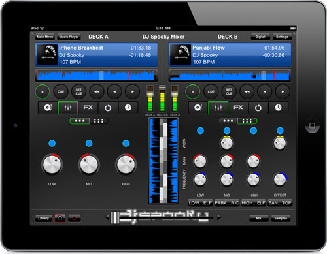
Task: Open the Music Player
Action: [69, 37]
